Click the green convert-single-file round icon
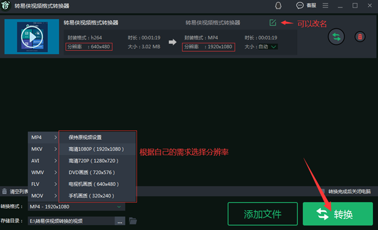 tap(336, 37)
